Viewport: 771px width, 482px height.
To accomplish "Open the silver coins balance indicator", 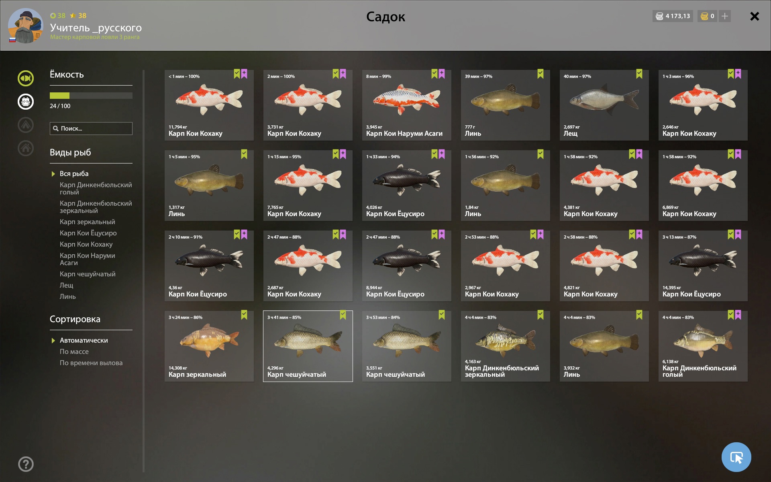I will (673, 16).
